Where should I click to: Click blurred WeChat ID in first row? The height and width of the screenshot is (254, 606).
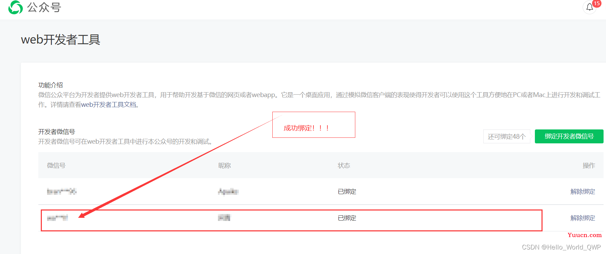[62, 191]
